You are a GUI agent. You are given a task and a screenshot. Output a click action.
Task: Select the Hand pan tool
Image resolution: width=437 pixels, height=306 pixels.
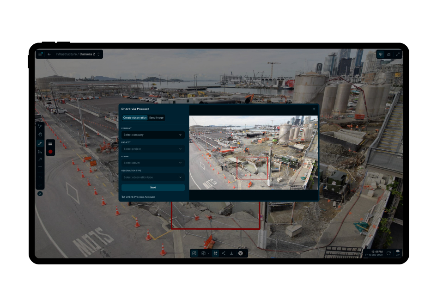pos(40,135)
